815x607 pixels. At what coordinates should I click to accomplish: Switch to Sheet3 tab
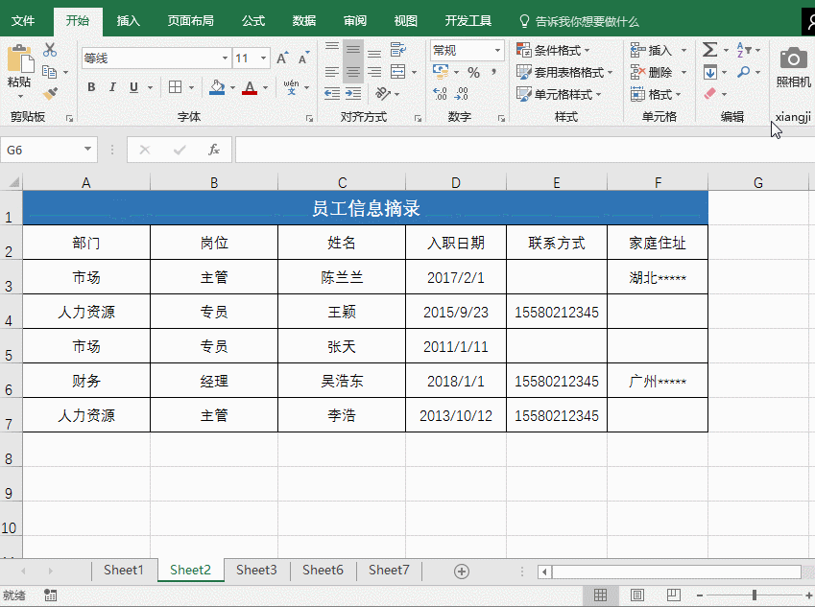click(256, 571)
